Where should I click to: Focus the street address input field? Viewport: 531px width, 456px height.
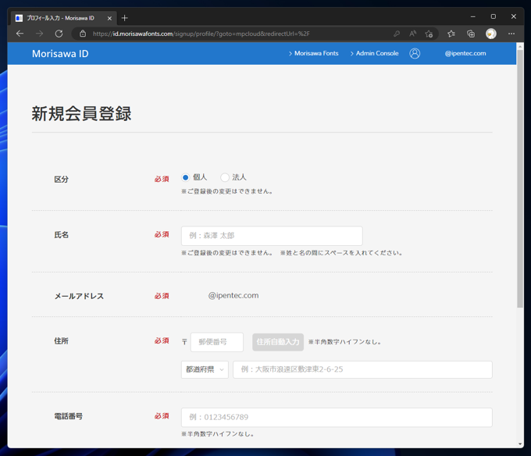tap(362, 369)
